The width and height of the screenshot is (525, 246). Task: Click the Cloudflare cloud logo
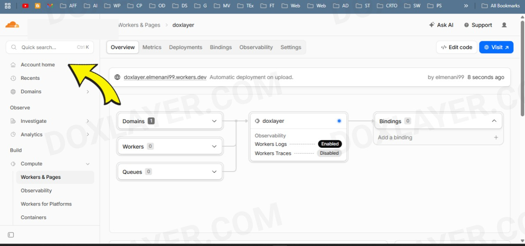[x=12, y=25]
